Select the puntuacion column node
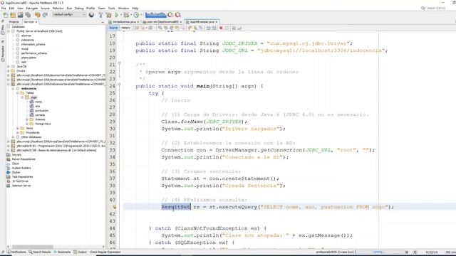This screenshot has height=256, width=456. 42,111
